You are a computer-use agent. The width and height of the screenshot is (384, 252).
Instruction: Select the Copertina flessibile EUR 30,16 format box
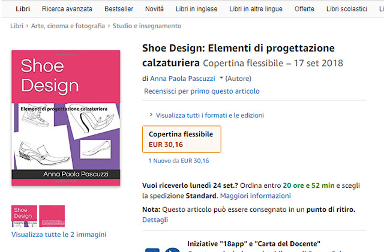181,139
